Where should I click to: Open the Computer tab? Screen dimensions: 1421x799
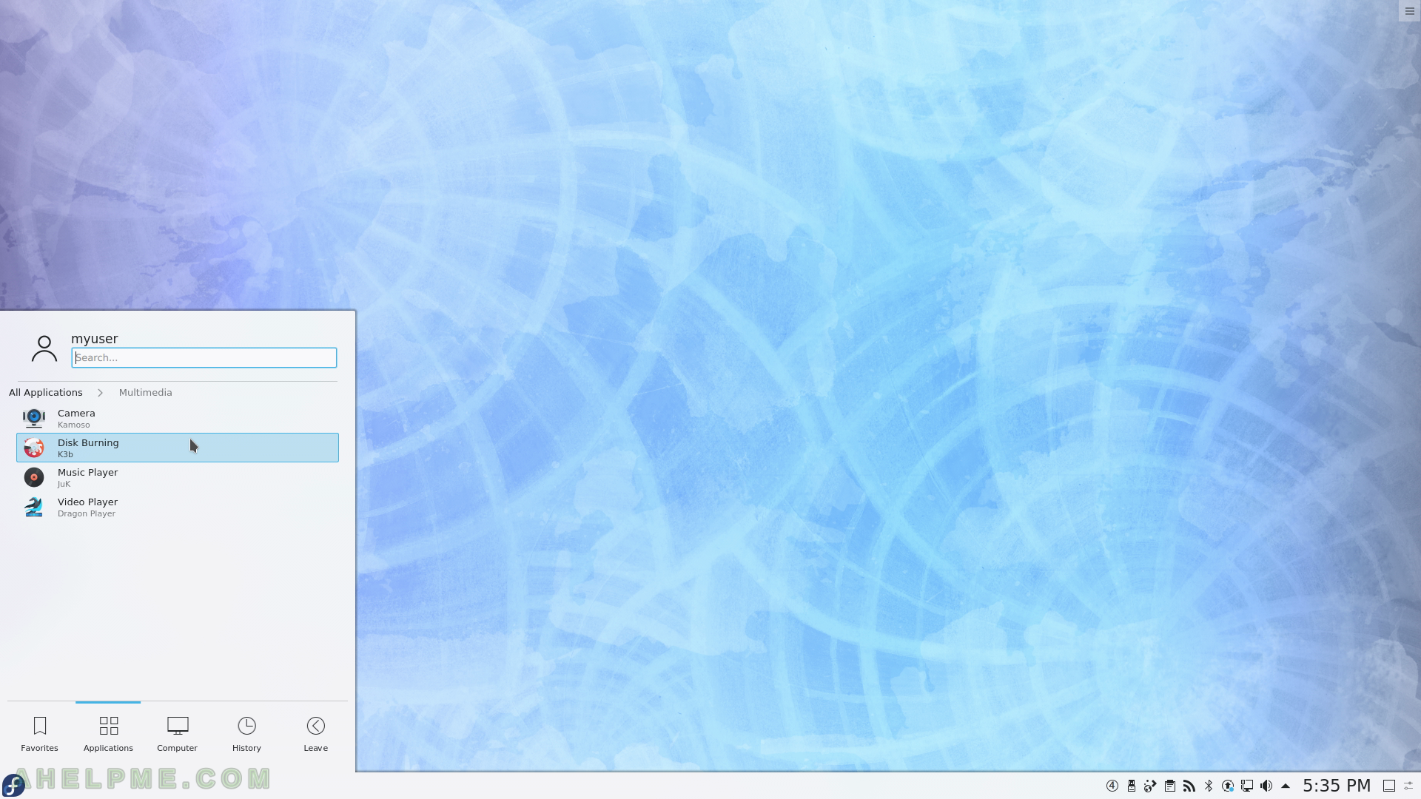[177, 734]
